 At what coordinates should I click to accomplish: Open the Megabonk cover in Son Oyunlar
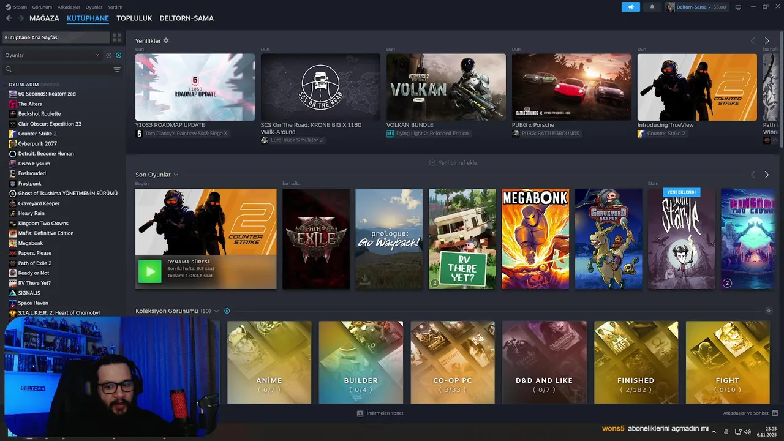tap(535, 239)
